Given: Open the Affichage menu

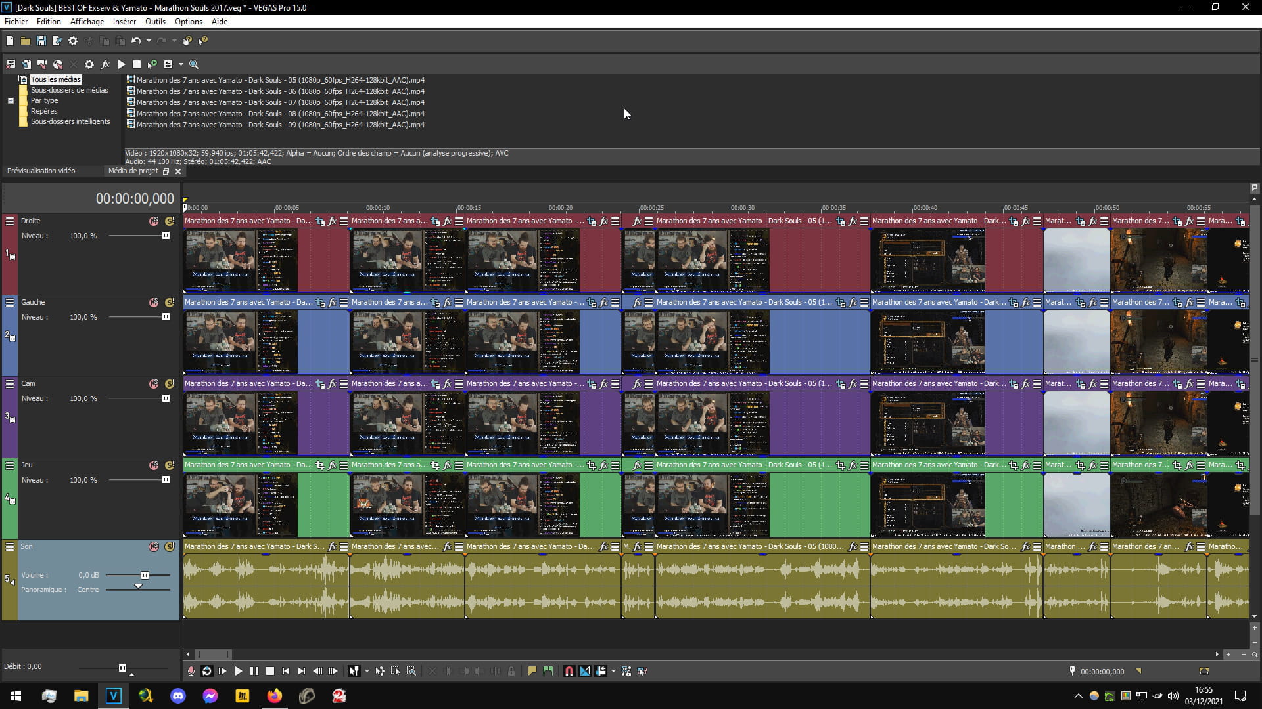Looking at the screenshot, I should pyautogui.click(x=87, y=22).
